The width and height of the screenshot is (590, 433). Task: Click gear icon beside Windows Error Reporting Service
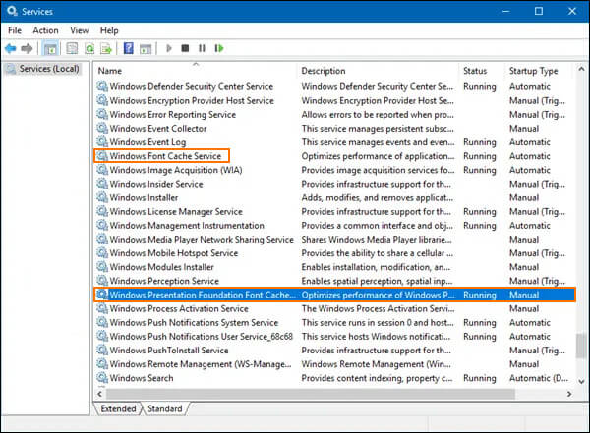(x=102, y=114)
